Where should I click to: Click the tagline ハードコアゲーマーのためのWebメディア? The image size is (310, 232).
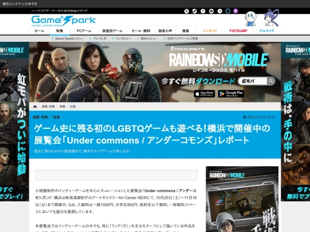coord(59,11)
